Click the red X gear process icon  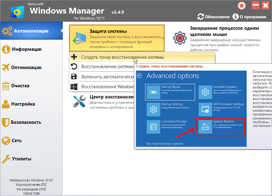(x=180, y=38)
